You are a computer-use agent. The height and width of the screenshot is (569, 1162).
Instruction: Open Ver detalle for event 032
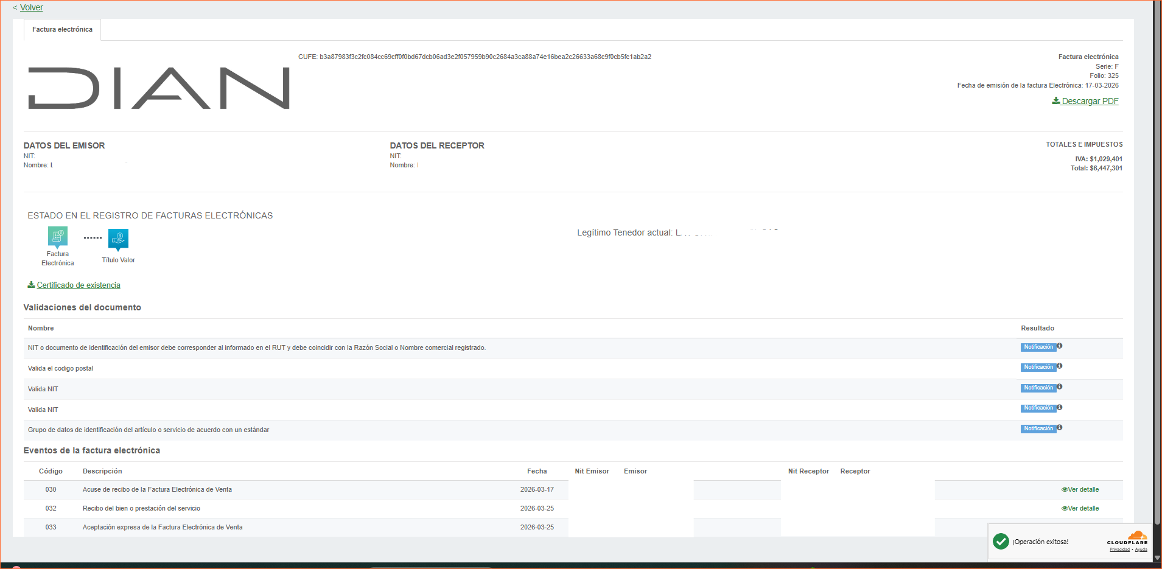click(1080, 508)
